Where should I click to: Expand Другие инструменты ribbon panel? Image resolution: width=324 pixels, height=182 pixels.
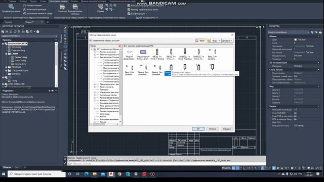pos(146,18)
